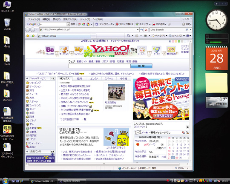Collapse the お気に入り panel arrow

27,151
